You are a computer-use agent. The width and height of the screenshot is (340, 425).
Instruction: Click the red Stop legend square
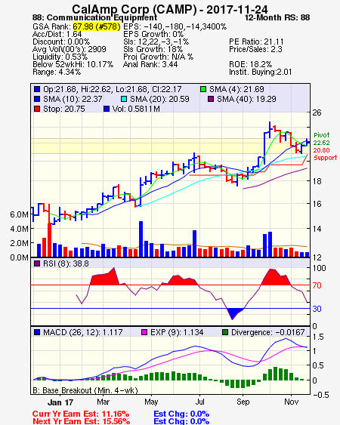pyautogui.click(x=37, y=109)
